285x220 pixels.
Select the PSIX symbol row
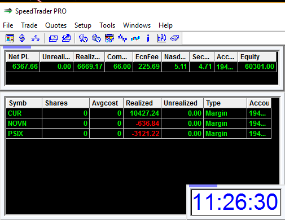point(139,134)
